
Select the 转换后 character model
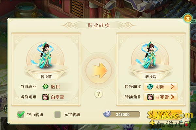[x=151, y=55]
